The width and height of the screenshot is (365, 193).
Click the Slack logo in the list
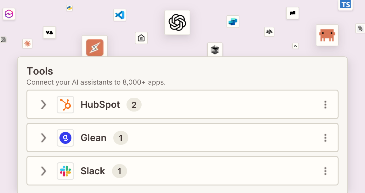pos(65,171)
